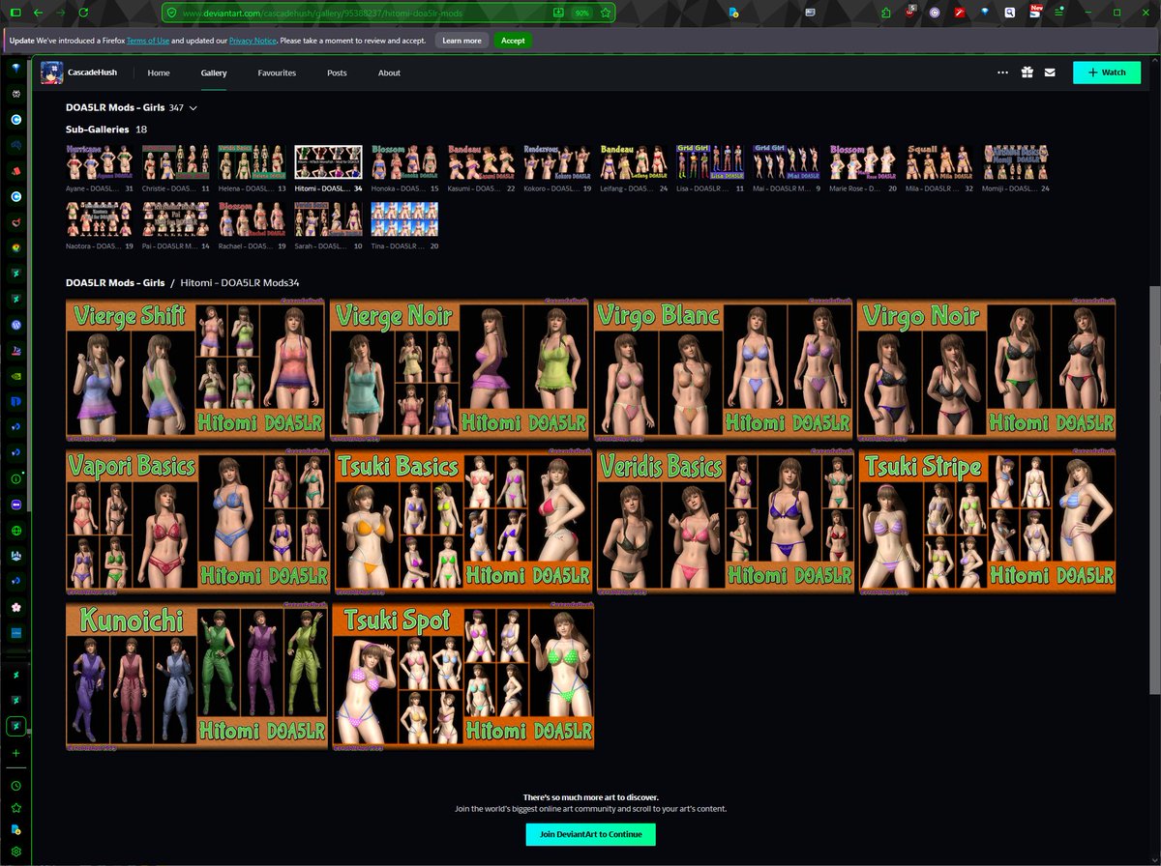The height and width of the screenshot is (866, 1161).
Task: Click Join DeviantArt to Continue
Action: 590,834
